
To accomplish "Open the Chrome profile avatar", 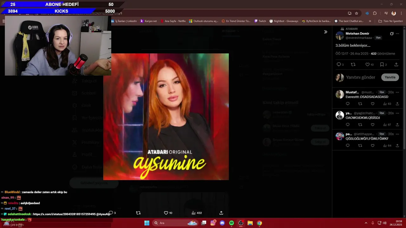I will coord(394,13).
